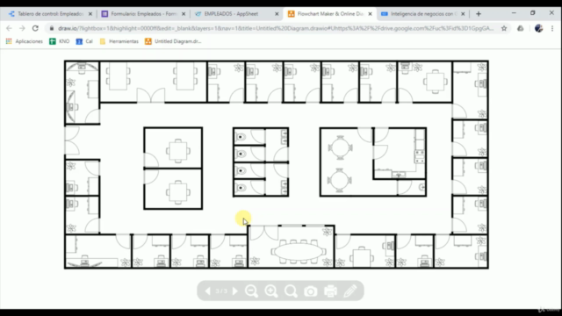Open a new browser tab

(x=479, y=14)
